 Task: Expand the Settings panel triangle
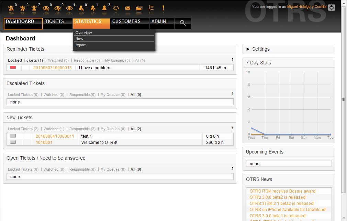(x=248, y=49)
